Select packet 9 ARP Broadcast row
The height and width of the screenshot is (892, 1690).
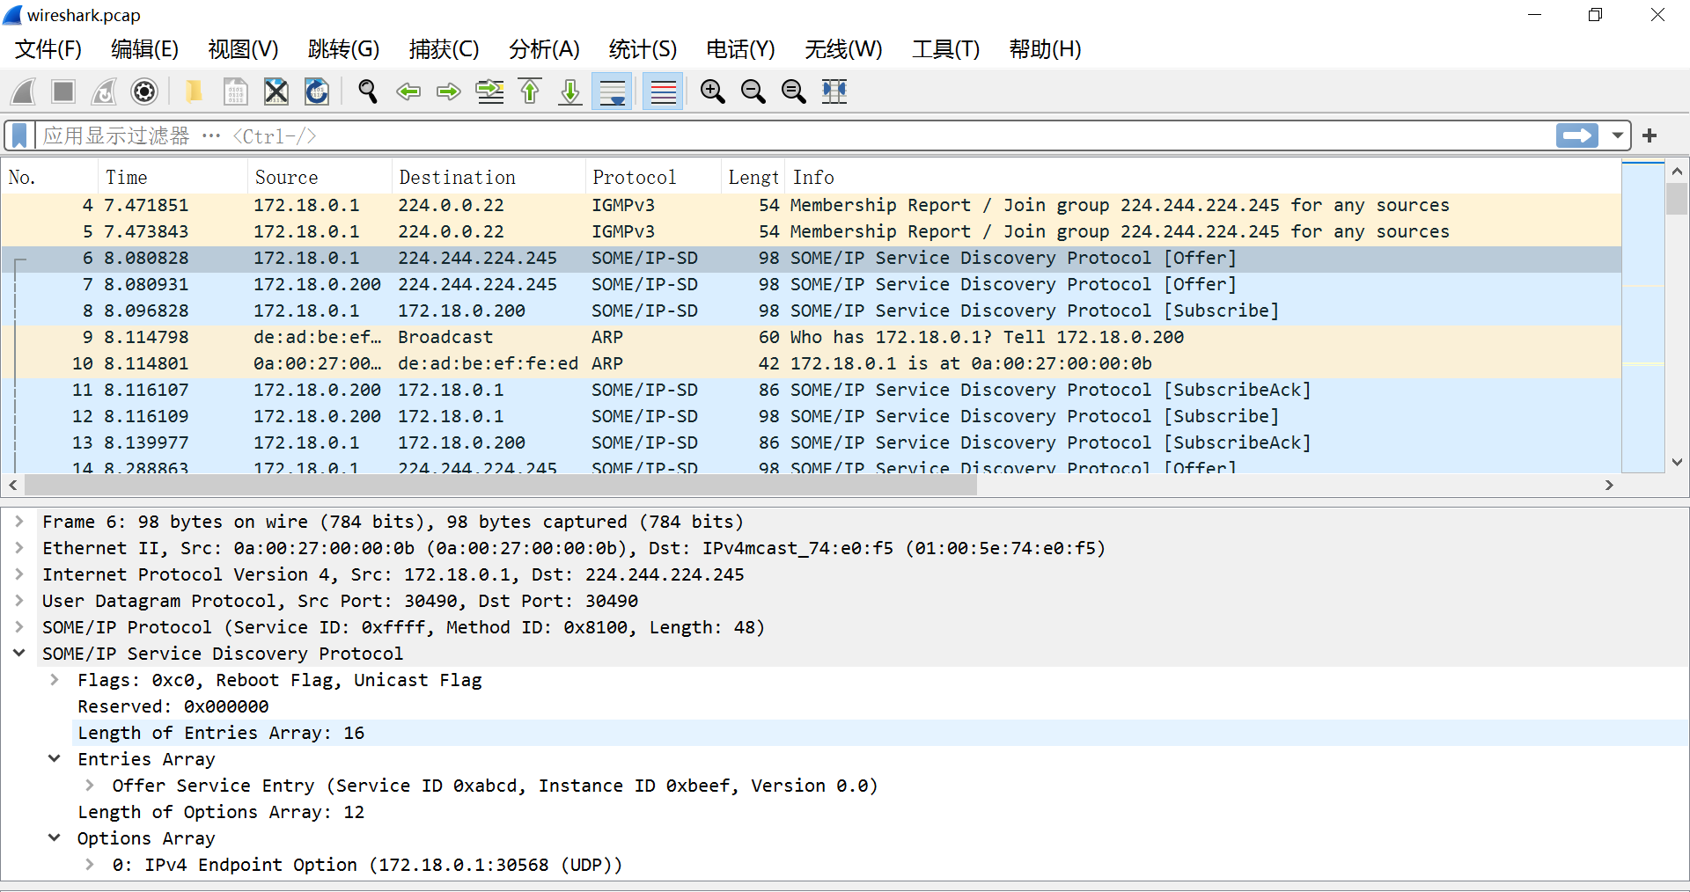click(x=810, y=337)
